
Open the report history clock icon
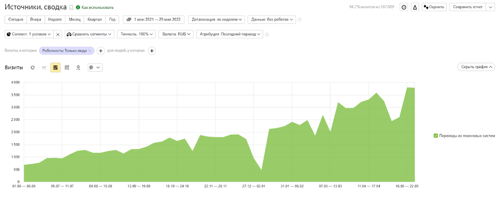pyautogui.click(x=404, y=7)
